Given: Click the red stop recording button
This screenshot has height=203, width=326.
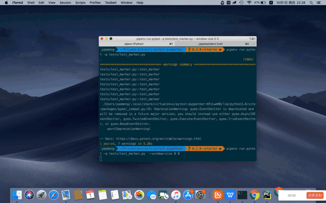Looking at the screenshot, I should tap(315, 195).
